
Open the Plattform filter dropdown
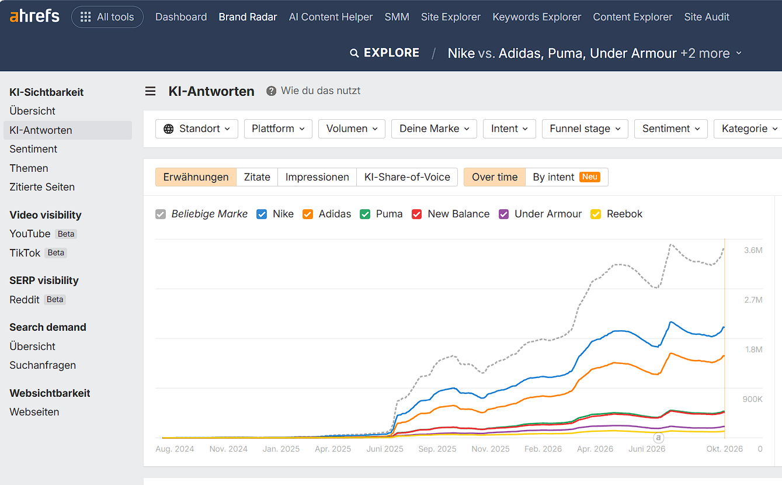click(x=278, y=129)
